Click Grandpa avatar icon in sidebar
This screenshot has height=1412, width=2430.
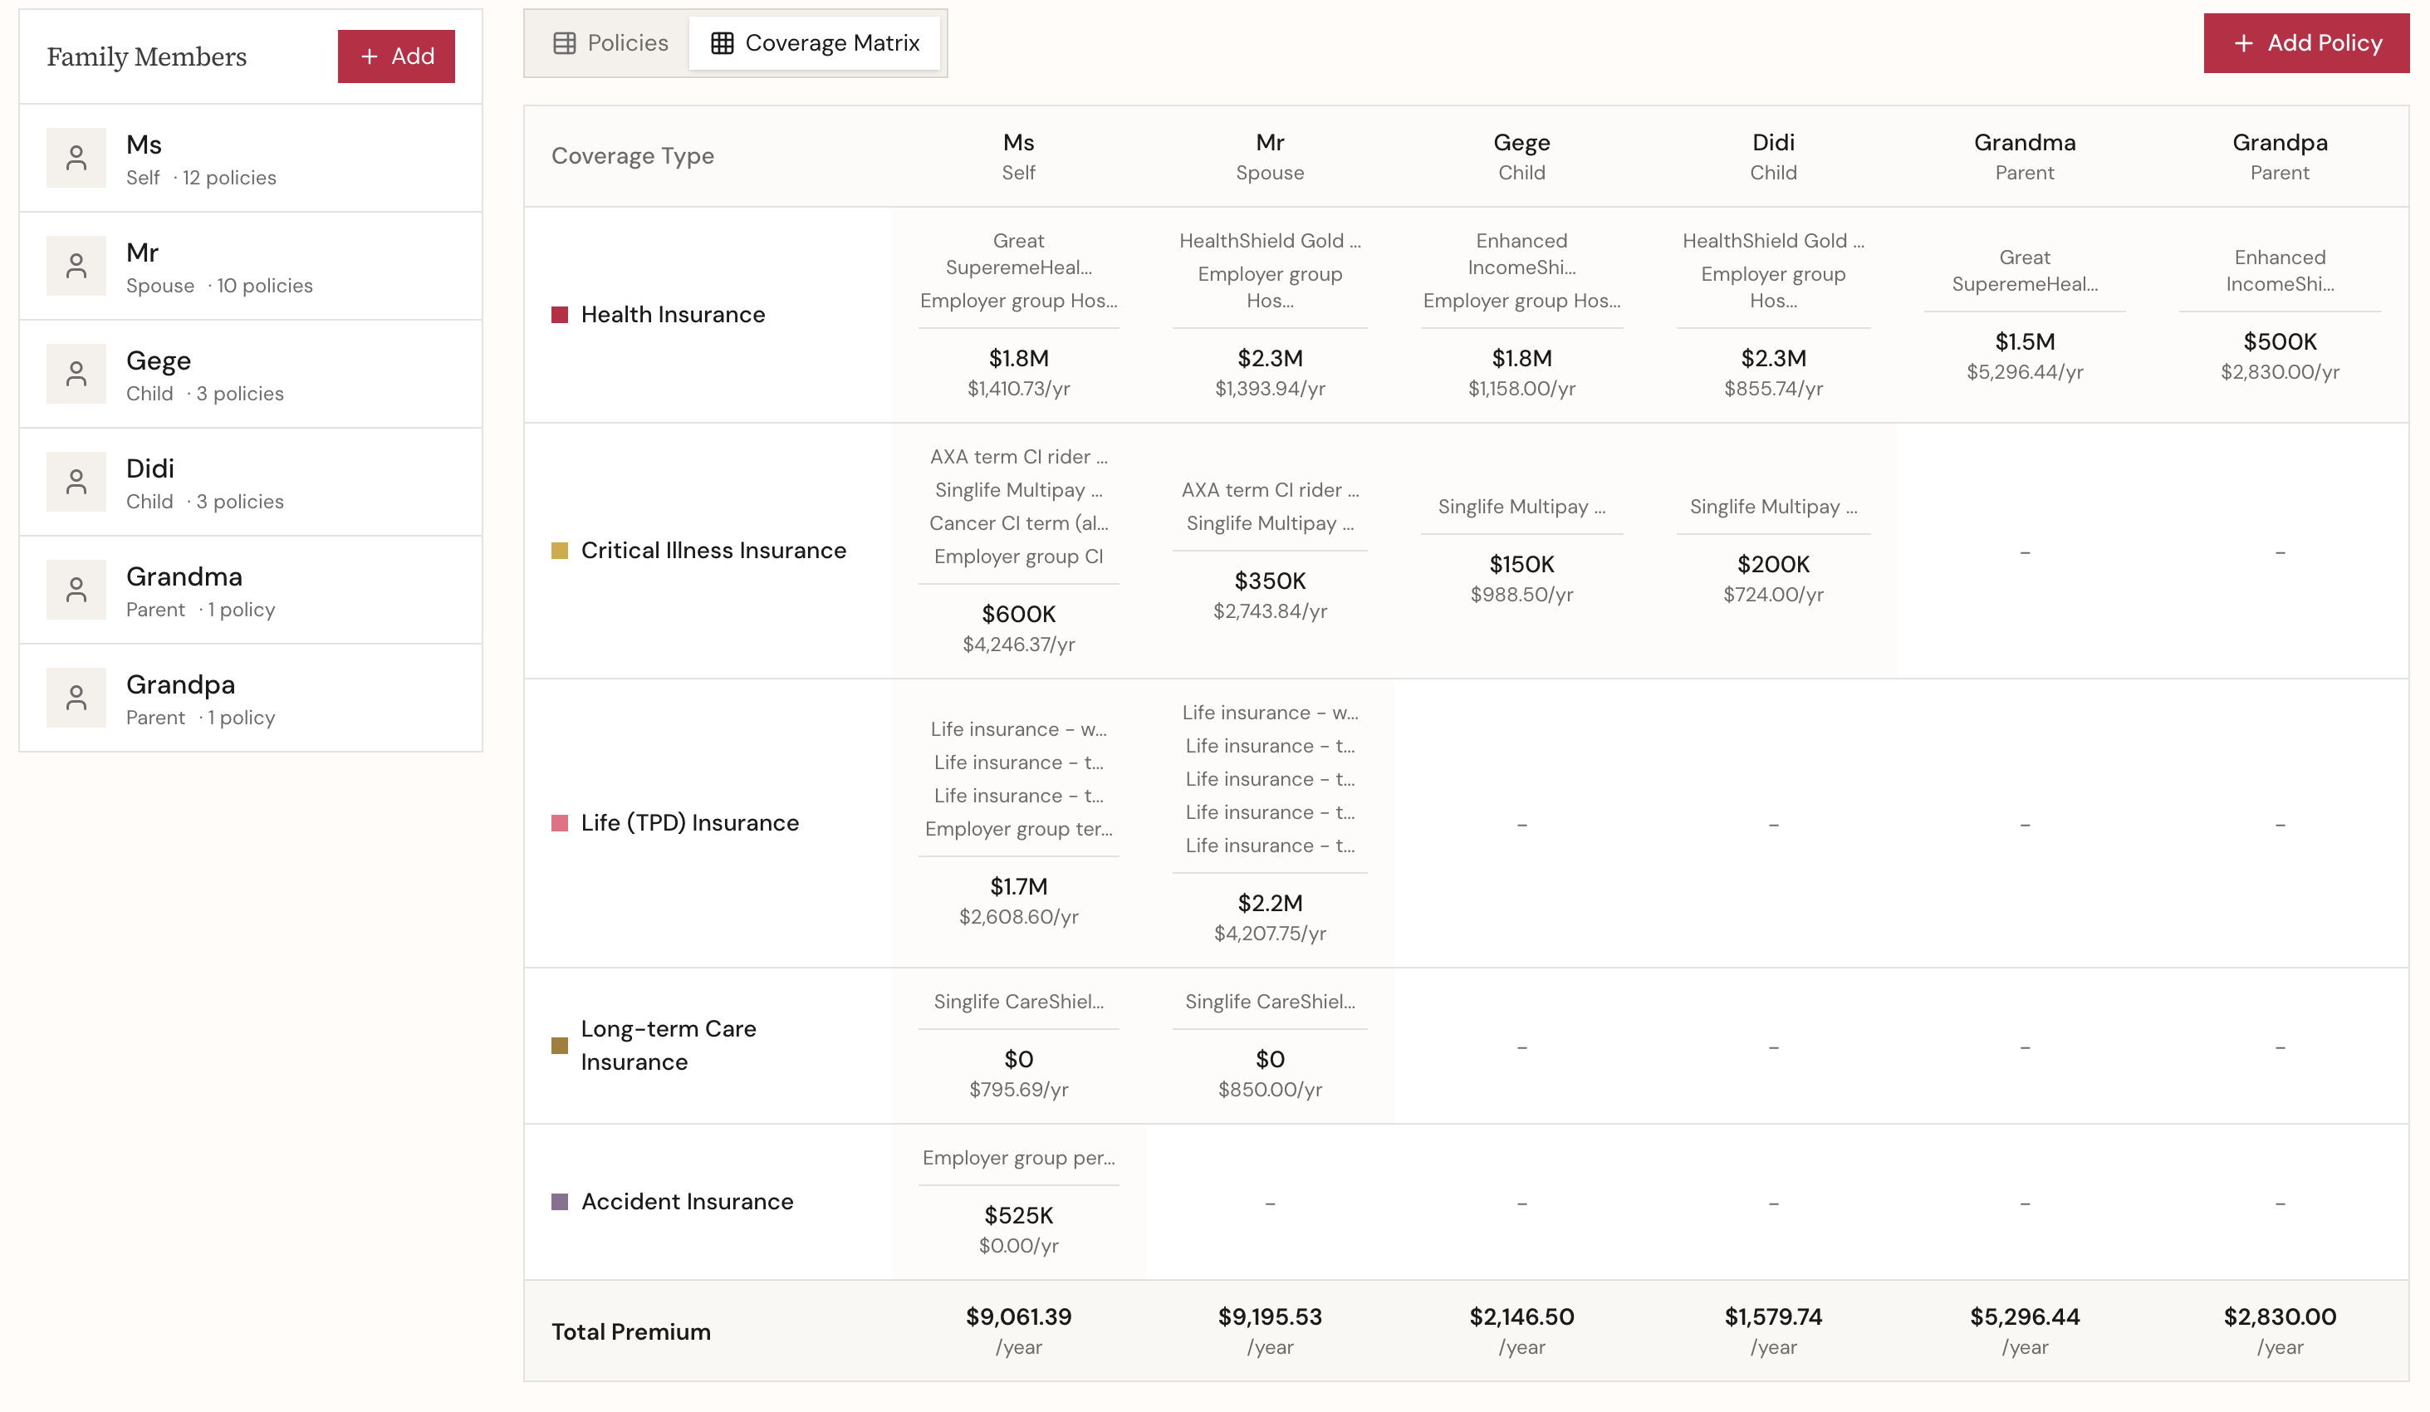pos(76,699)
